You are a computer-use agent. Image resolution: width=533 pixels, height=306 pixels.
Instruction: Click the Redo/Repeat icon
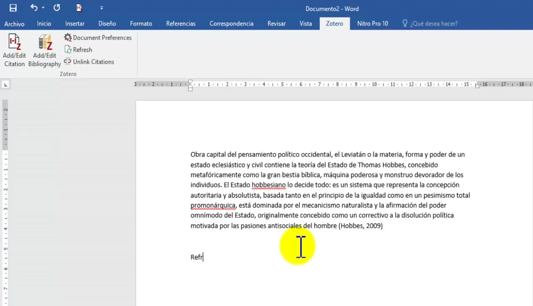coord(57,7)
